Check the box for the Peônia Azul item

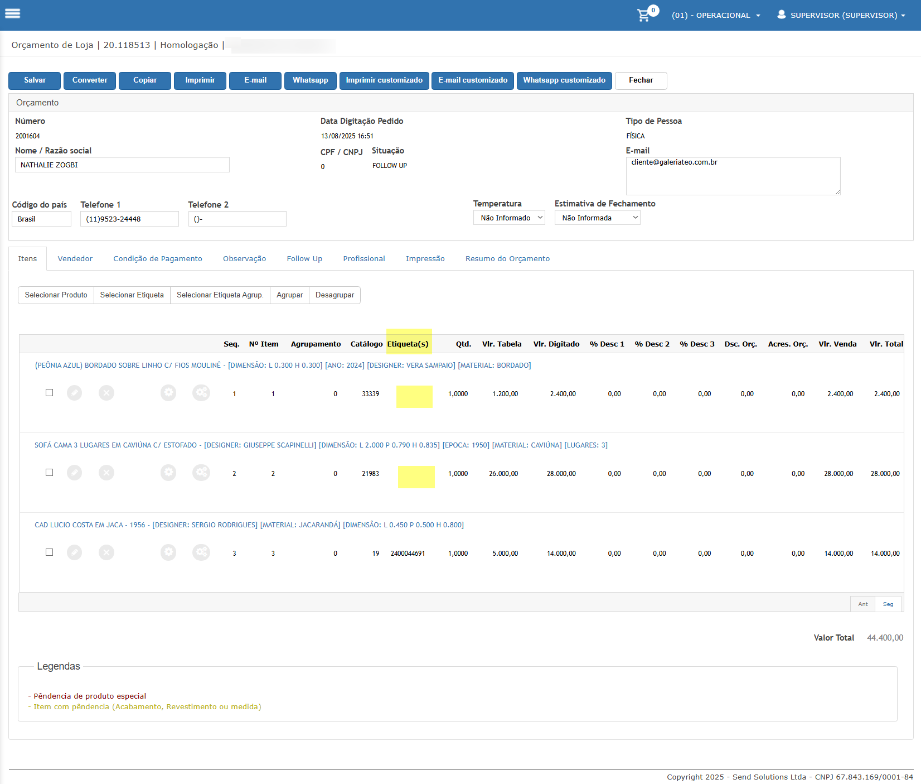(x=50, y=393)
